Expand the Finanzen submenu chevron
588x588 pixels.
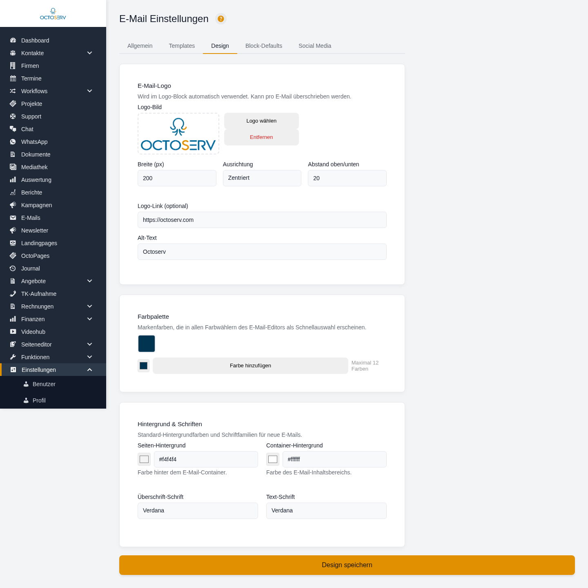click(x=90, y=319)
